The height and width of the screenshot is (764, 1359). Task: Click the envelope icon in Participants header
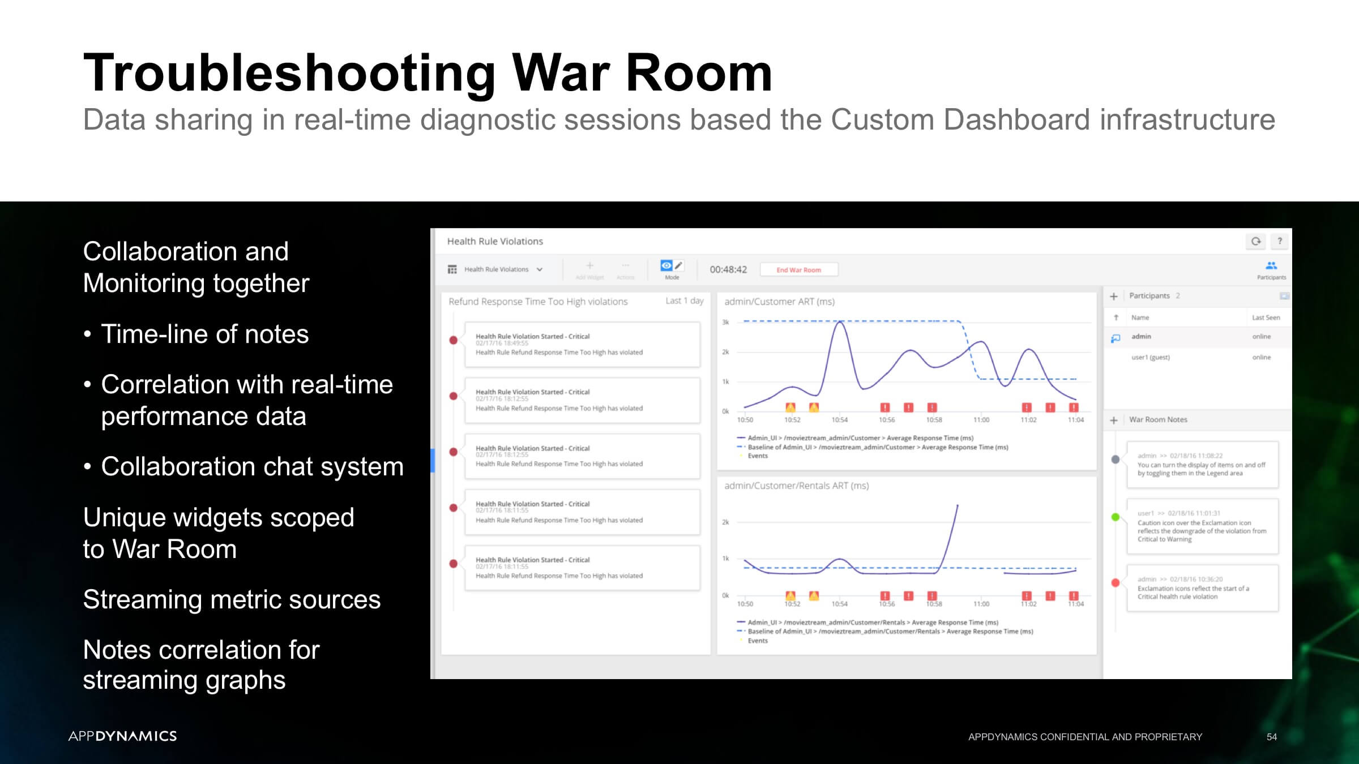point(1284,296)
